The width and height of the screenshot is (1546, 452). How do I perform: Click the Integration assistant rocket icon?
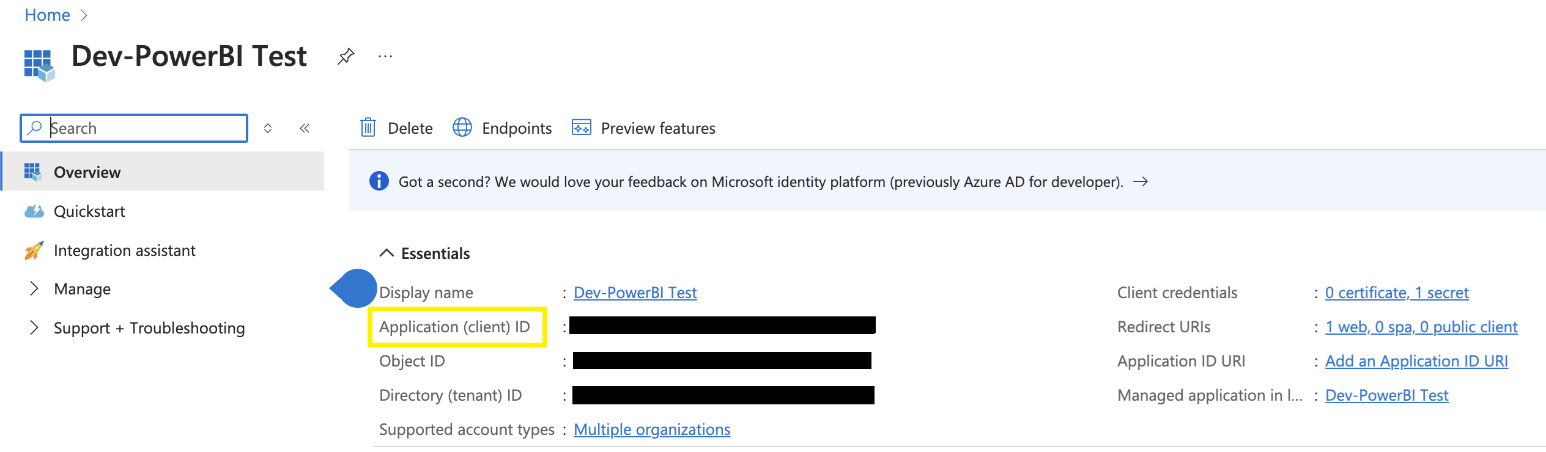tap(34, 250)
